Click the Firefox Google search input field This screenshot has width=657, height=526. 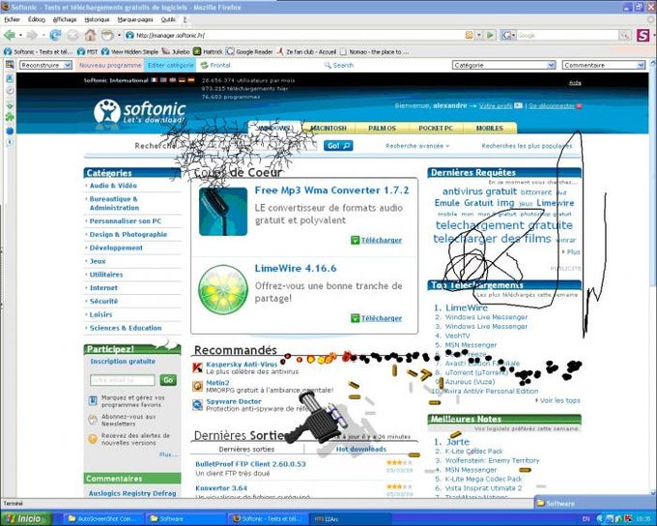click(x=568, y=35)
